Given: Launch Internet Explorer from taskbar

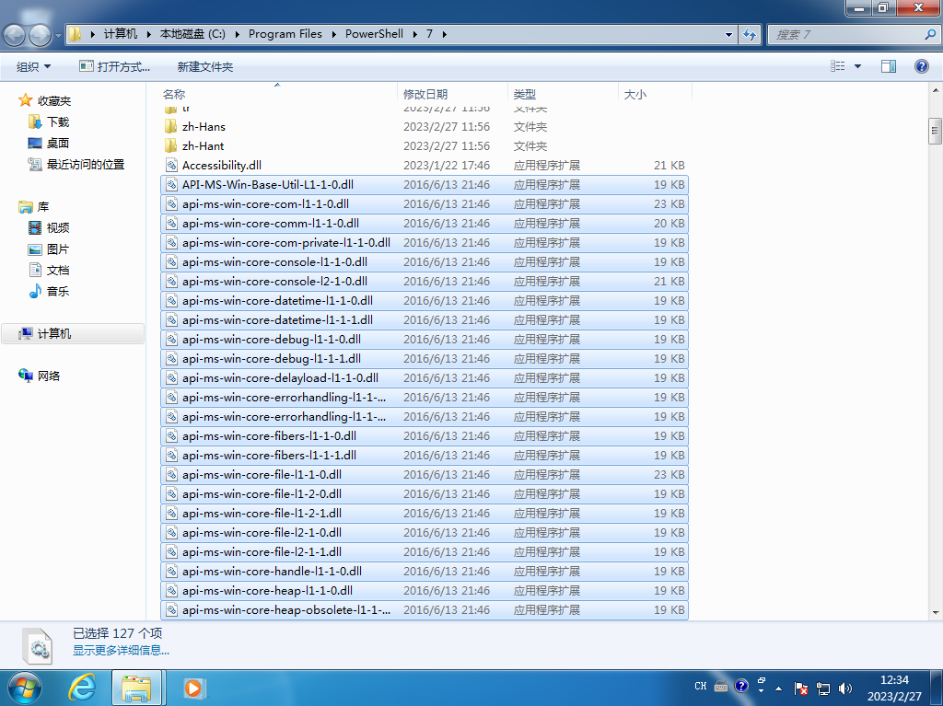Looking at the screenshot, I should click(82, 688).
